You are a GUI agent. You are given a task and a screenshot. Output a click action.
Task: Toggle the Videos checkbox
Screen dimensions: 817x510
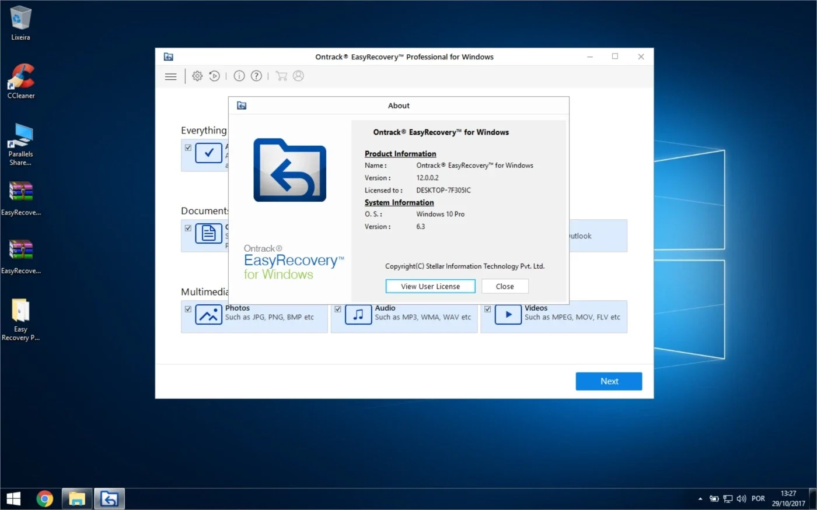click(487, 309)
